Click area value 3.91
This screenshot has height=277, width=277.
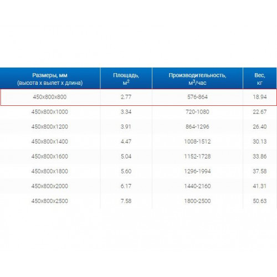click(126, 127)
